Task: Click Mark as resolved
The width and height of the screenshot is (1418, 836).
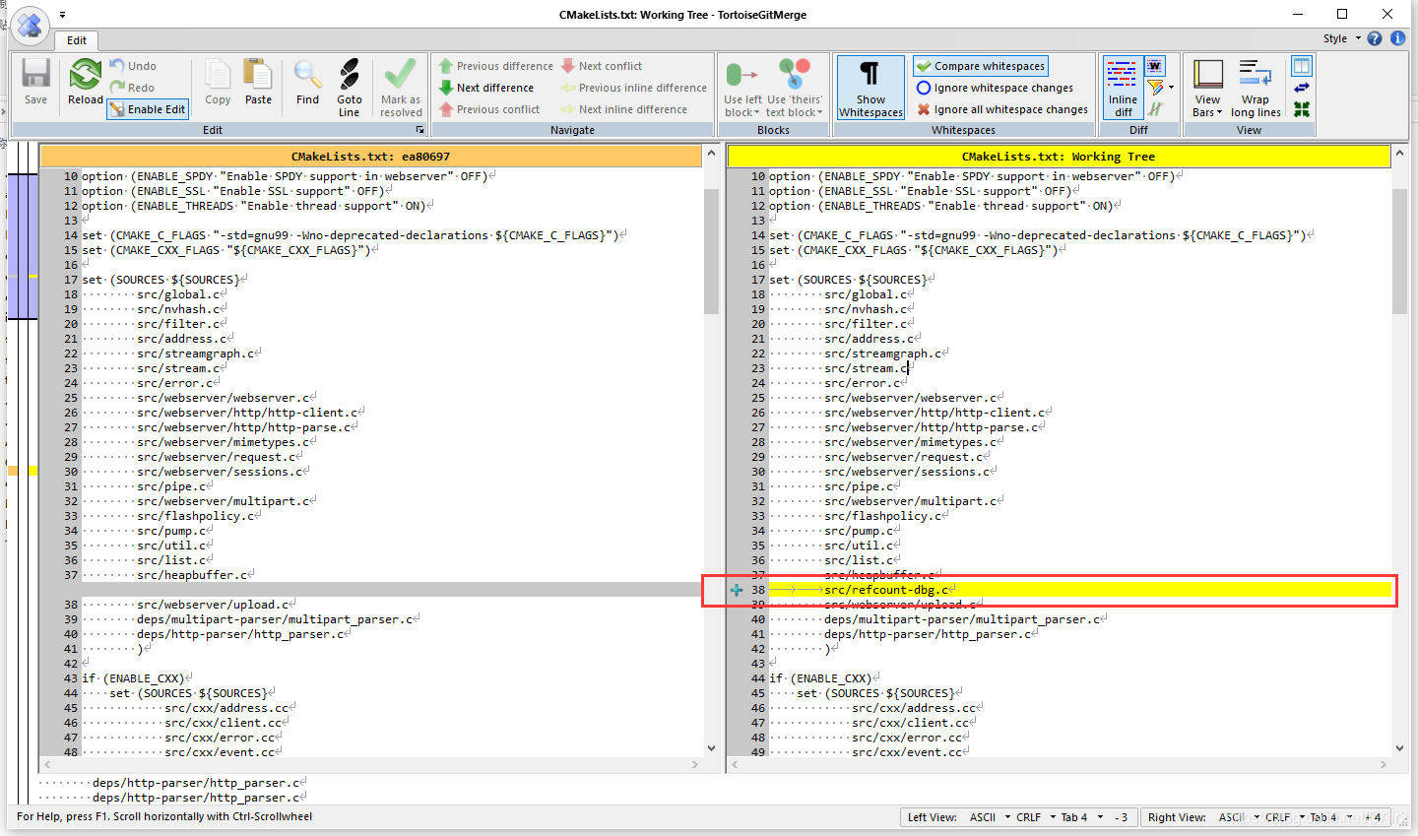Action: pos(401,88)
